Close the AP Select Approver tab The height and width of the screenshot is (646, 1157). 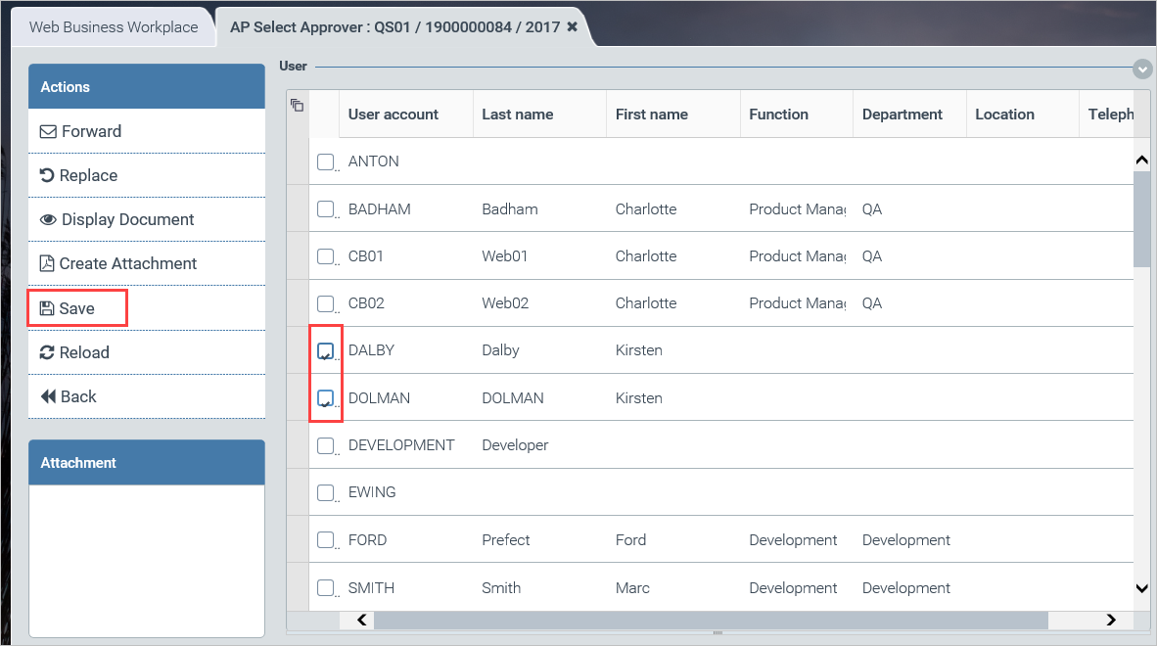(572, 26)
